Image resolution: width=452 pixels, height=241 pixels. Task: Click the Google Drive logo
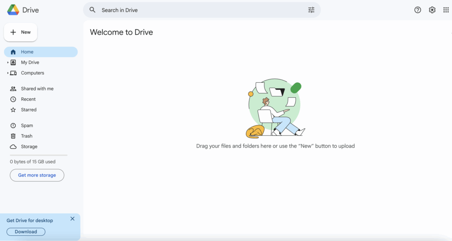coord(13,10)
